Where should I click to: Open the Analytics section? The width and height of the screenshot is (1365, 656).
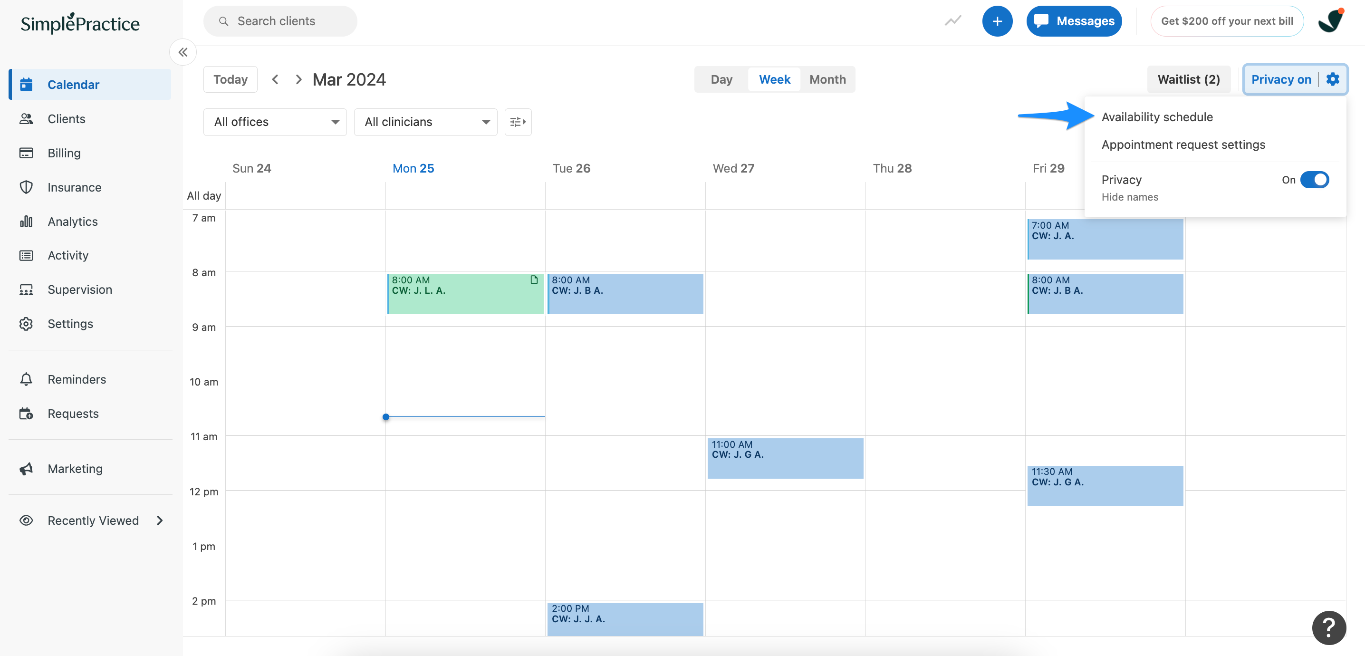coord(72,222)
